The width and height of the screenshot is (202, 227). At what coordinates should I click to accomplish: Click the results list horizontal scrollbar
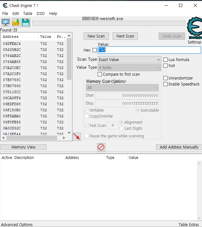[32, 138]
